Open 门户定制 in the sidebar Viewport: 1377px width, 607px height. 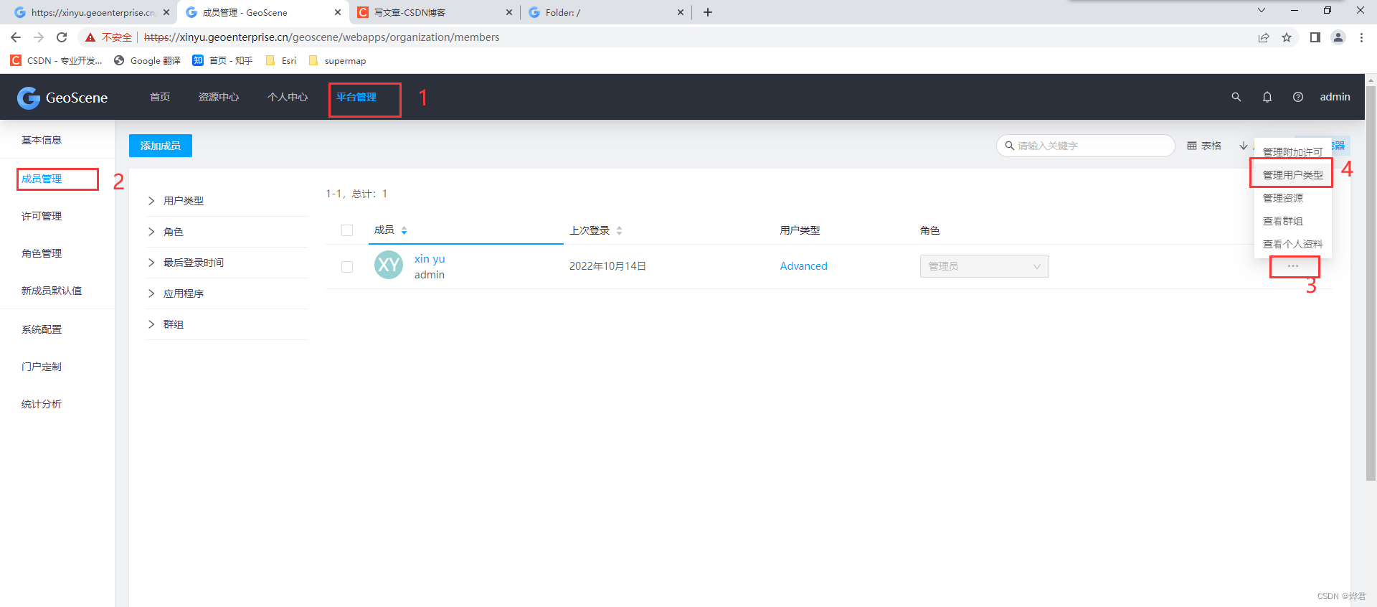[42, 367]
